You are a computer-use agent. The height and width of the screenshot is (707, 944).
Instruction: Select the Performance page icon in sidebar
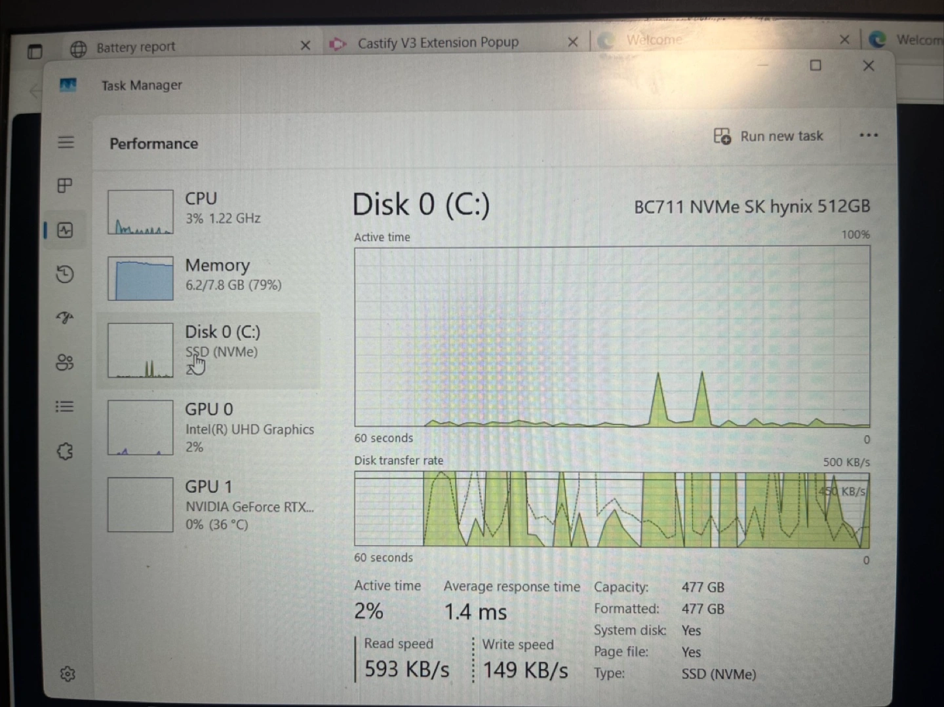click(65, 230)
